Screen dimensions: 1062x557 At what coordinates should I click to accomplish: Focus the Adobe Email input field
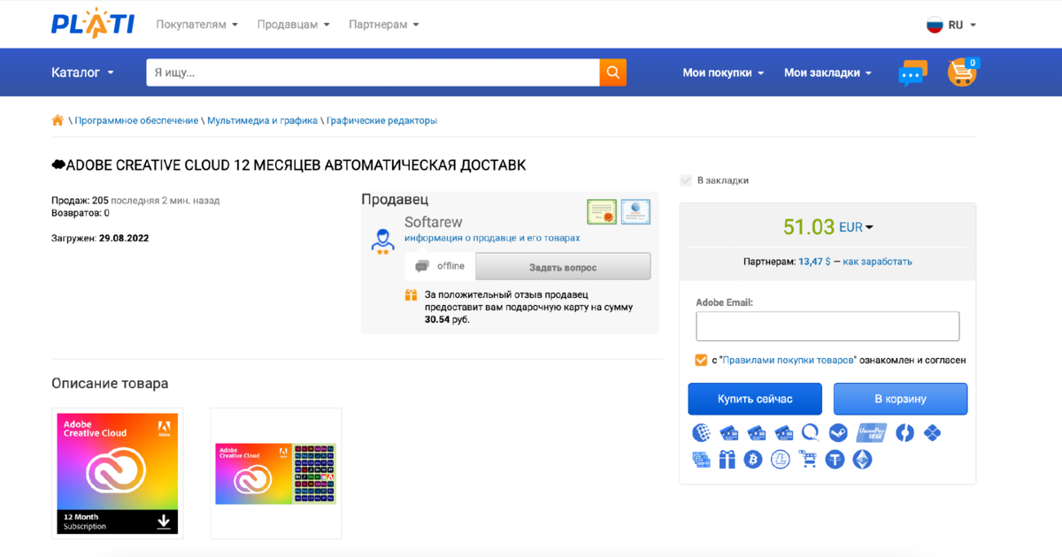(827, 326)
